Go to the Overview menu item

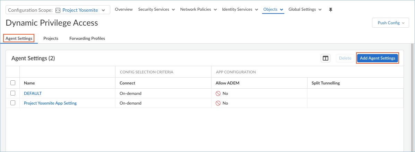(x=124, y=10)
